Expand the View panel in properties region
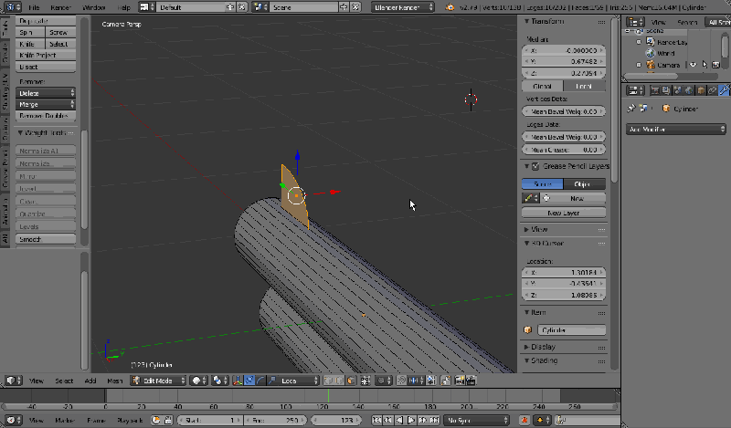Screen dimensions: 731x428 (527, 229)
